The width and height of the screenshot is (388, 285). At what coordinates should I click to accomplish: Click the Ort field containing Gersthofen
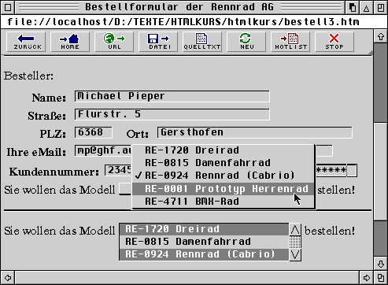(x=255, y=132)
